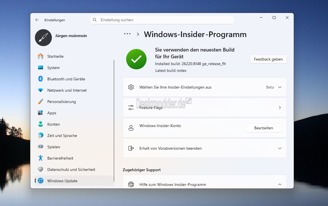Viewport: 328px width, 206px height.
Task: Open the Feature Flags page
Action: [x=204, y=108]
